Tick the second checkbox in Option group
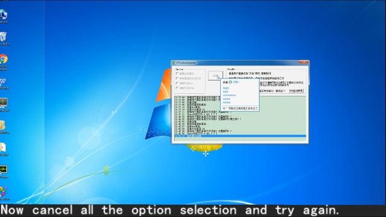386x217 pixels. 177,78
